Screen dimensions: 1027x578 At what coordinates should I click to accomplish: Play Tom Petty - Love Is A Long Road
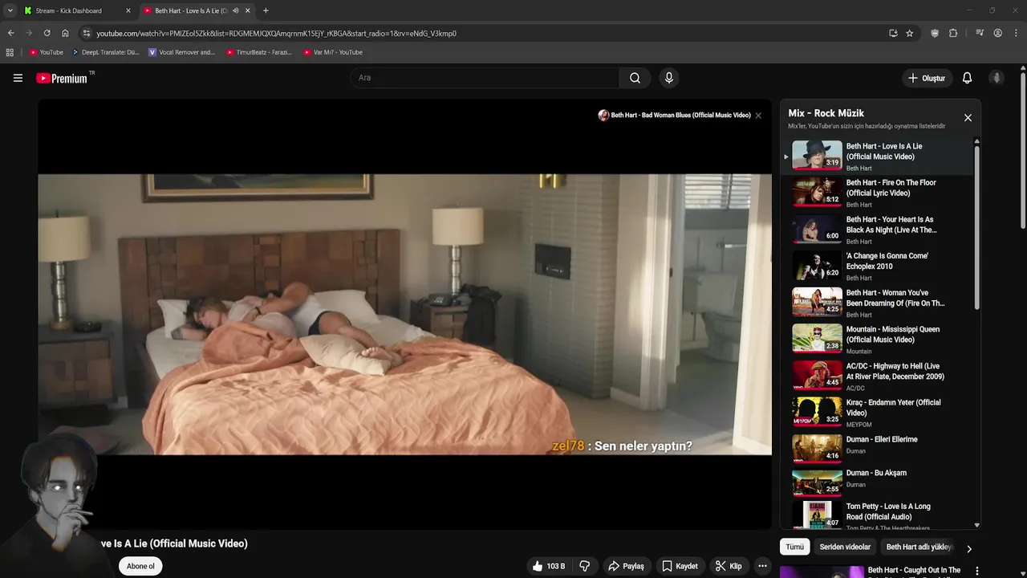(x=888, y=511)
